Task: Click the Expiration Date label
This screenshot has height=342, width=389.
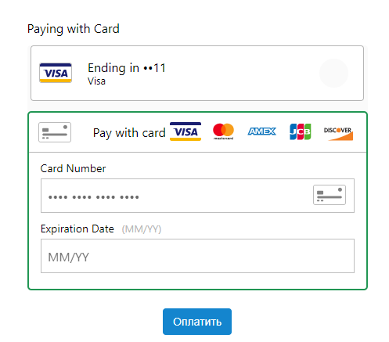Action: coord(77,229)
